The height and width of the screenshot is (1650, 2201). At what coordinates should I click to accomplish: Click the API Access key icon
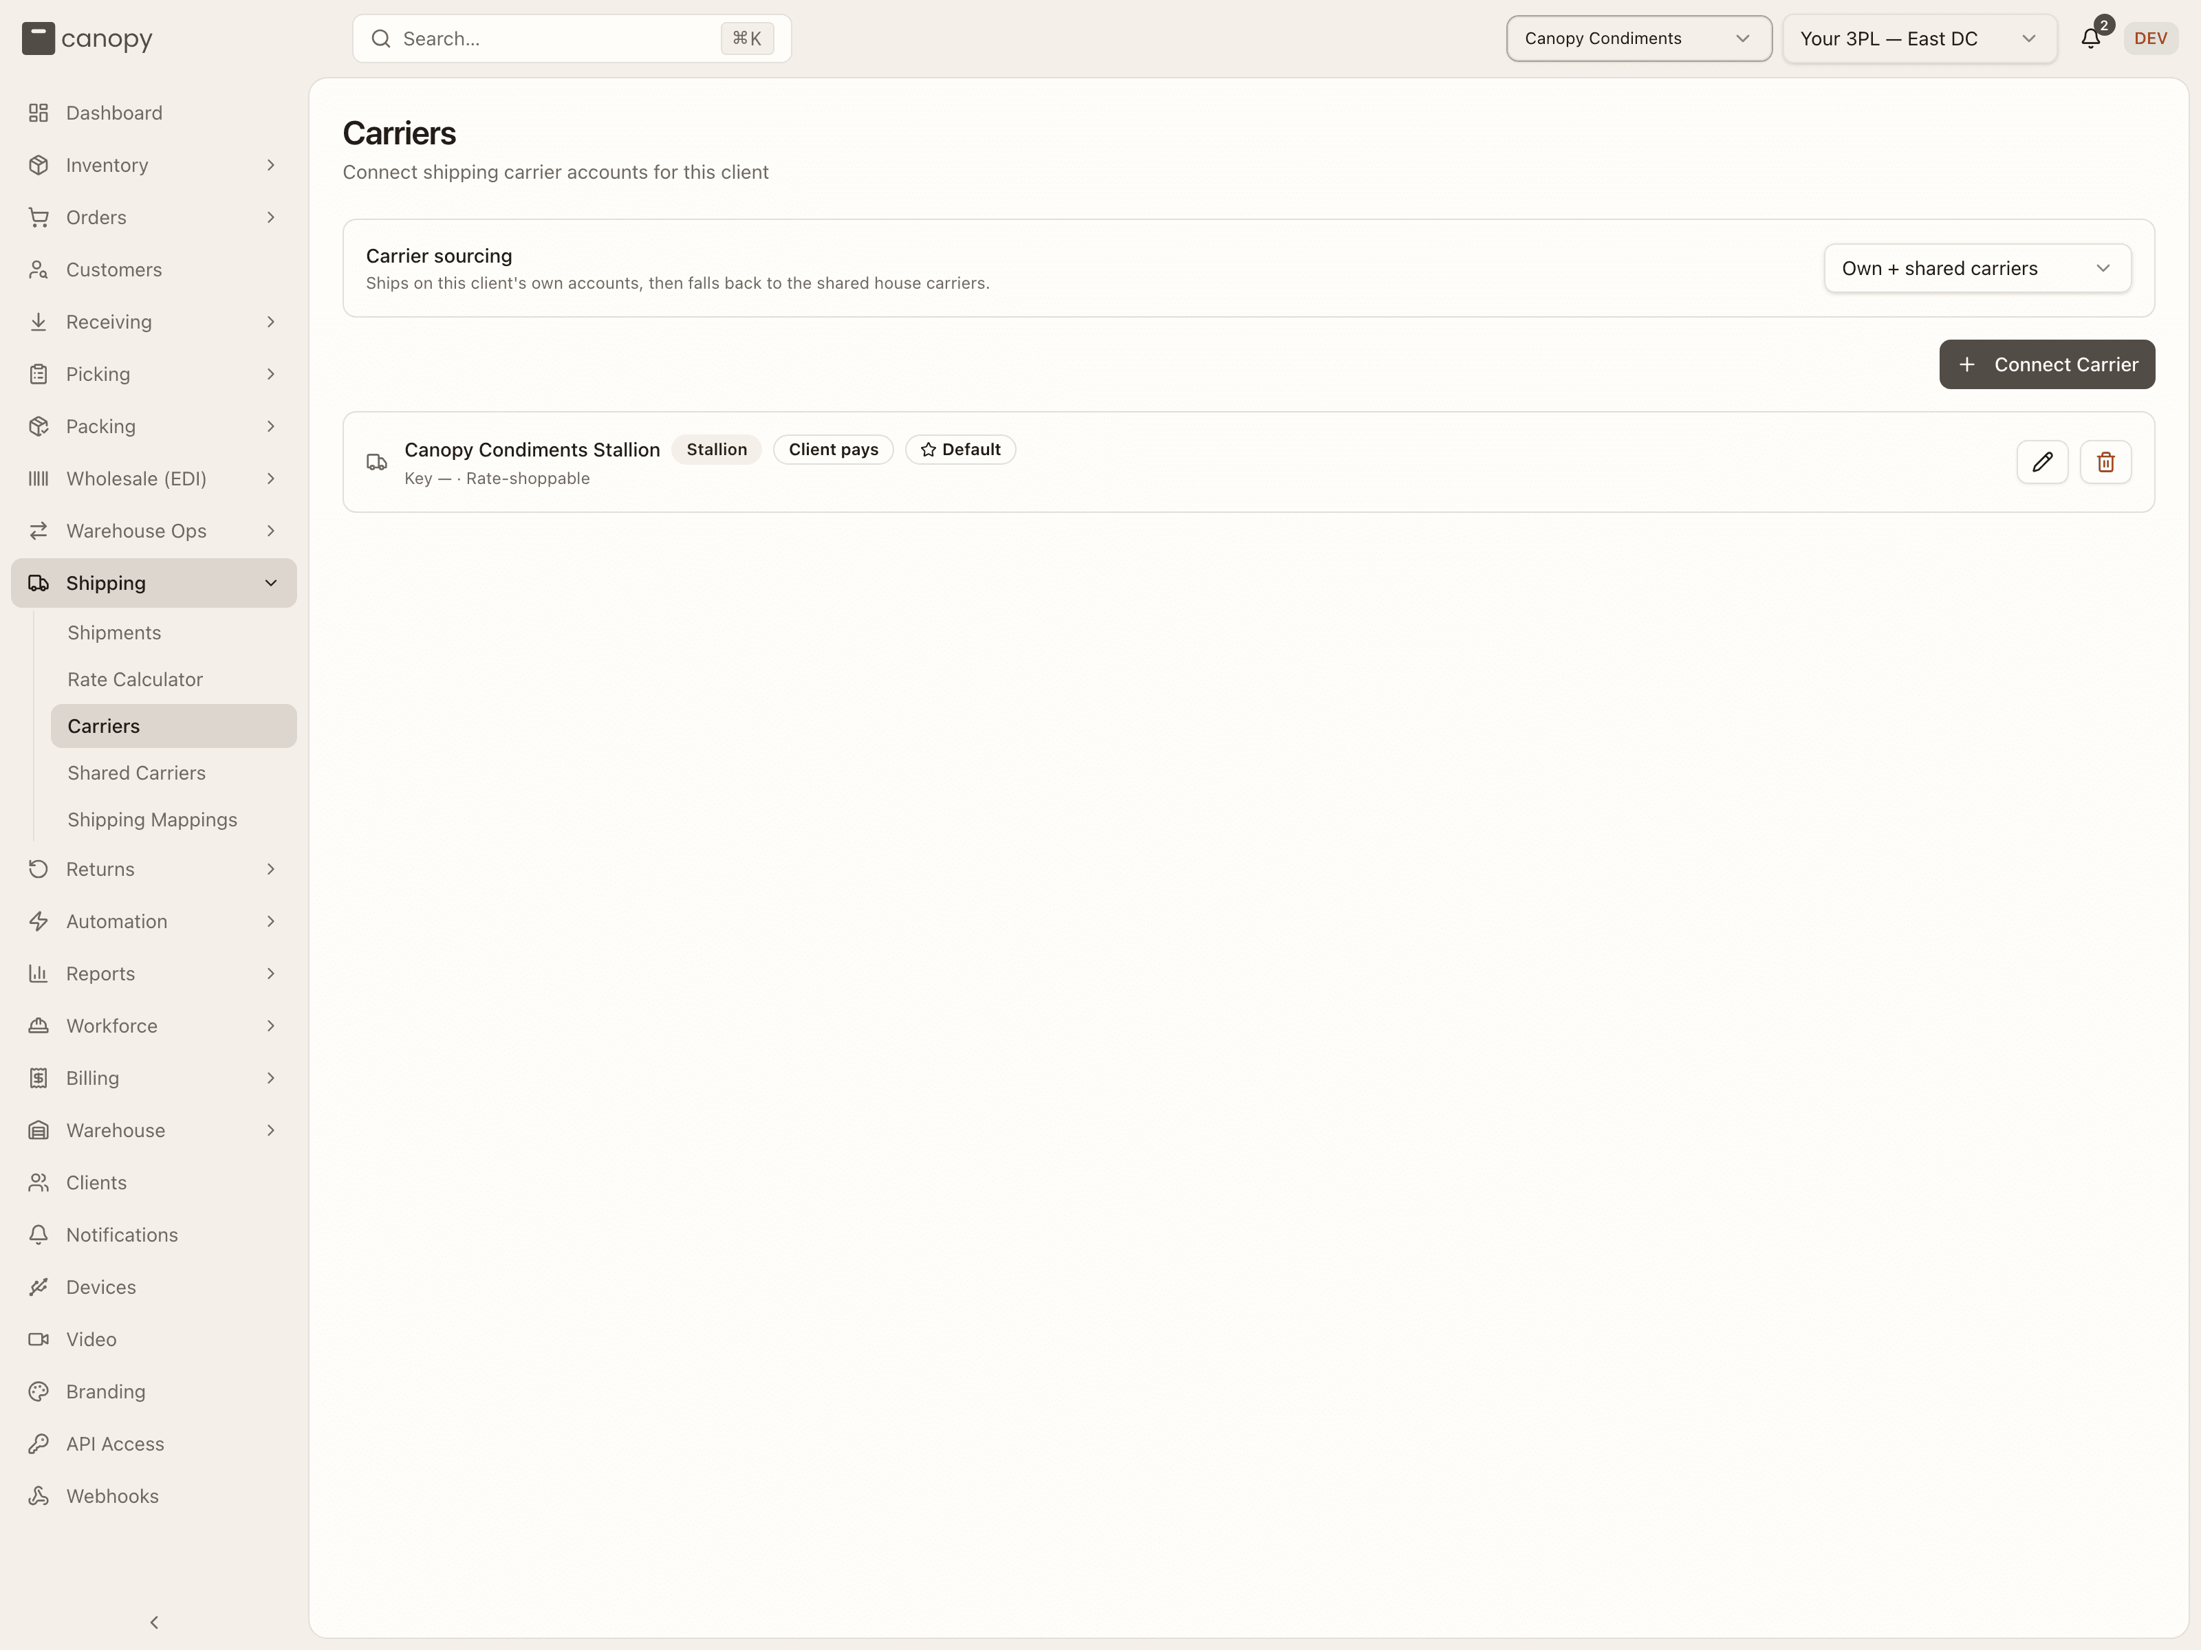[39, 1443]
